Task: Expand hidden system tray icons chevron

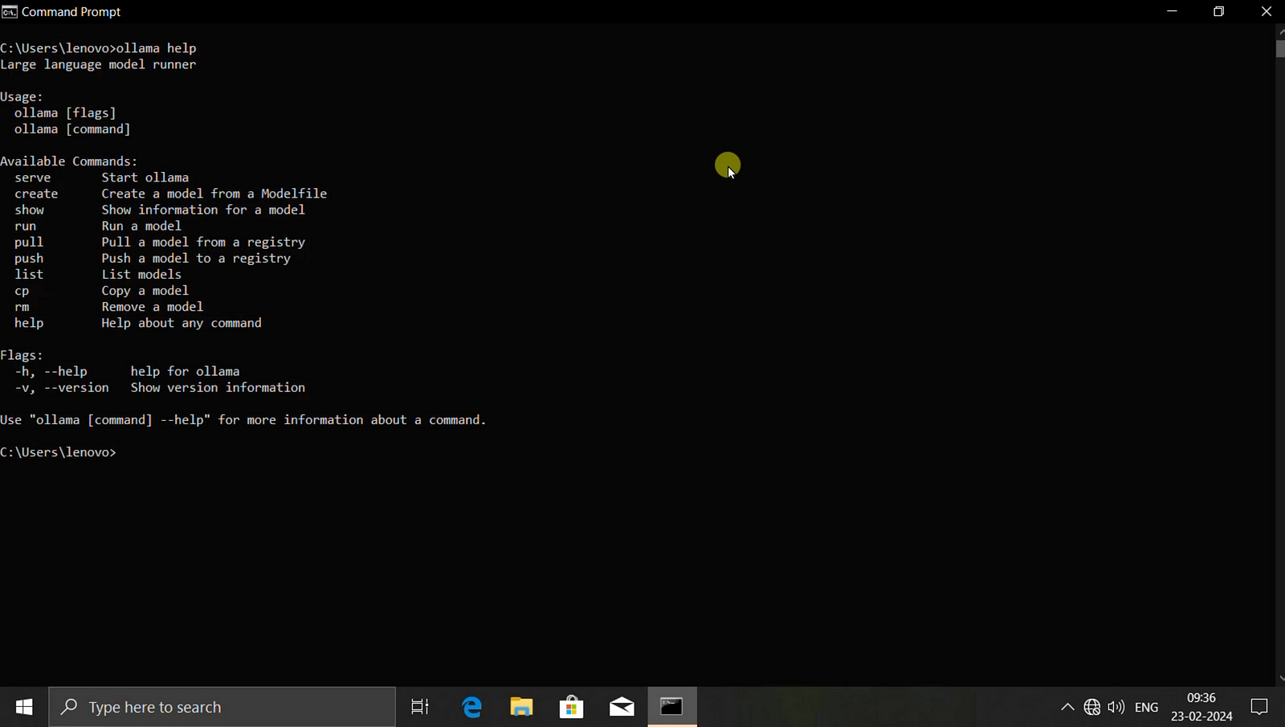Action: tap(1067, 707)
